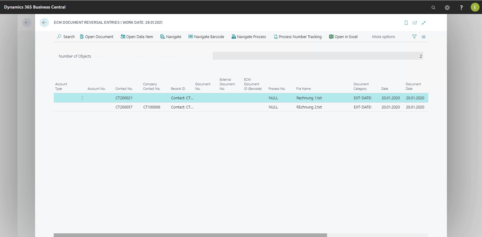Viewport: 482px width, 237px height.
Task: Show row actions menu for CT200021
Action: point(82,98)
